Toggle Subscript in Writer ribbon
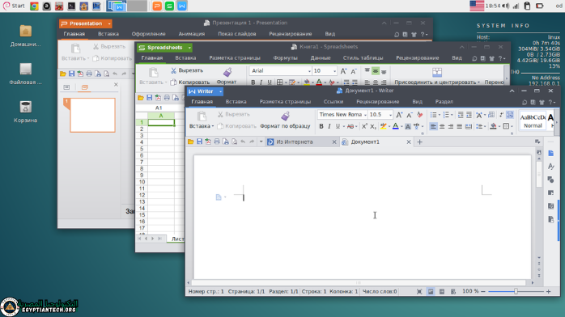The image size is (565, 317). pos(373,126)
